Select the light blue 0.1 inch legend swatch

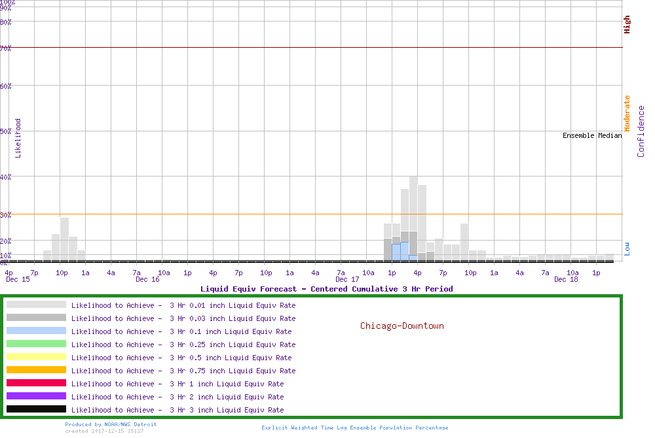coord(36,331)
